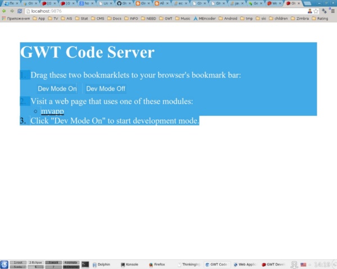Open the MEncoder bookmark

[x=206, y=18]
